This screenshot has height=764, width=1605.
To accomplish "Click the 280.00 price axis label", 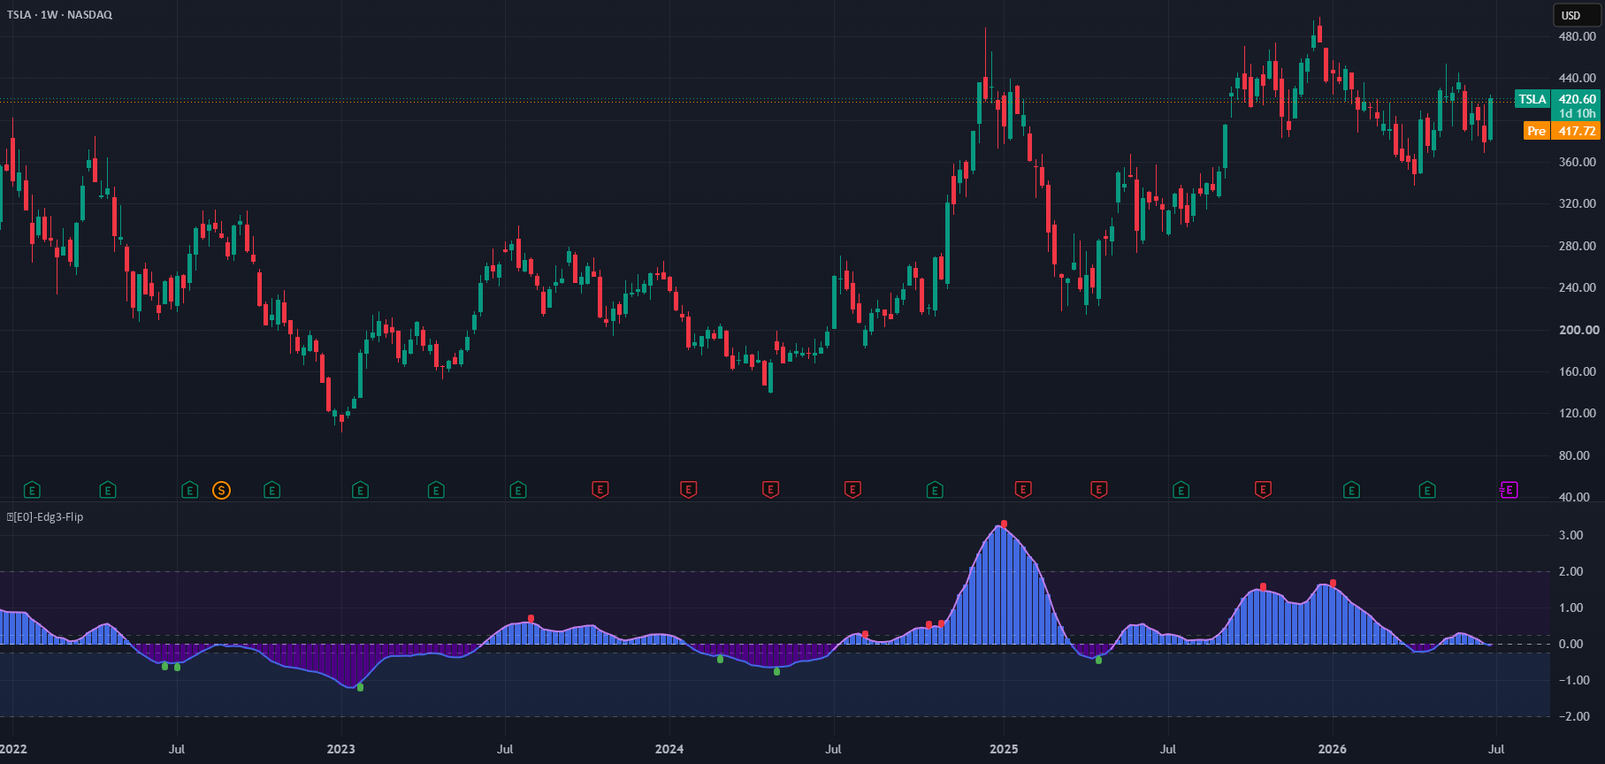I will pos(1578,246).
